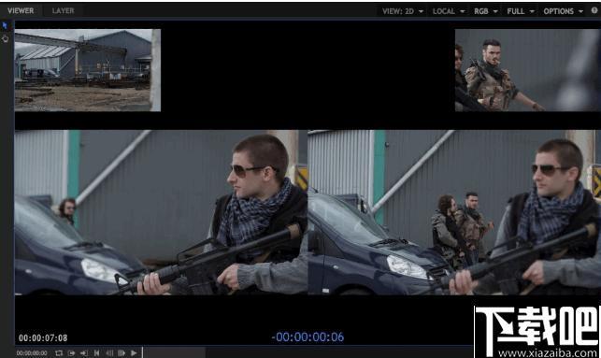Click the timeline scrub bar at the playhead

[x=143, y=352]
